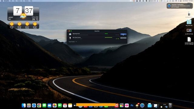
Task: Open the Go menu
Action: [x=22, y=1]
